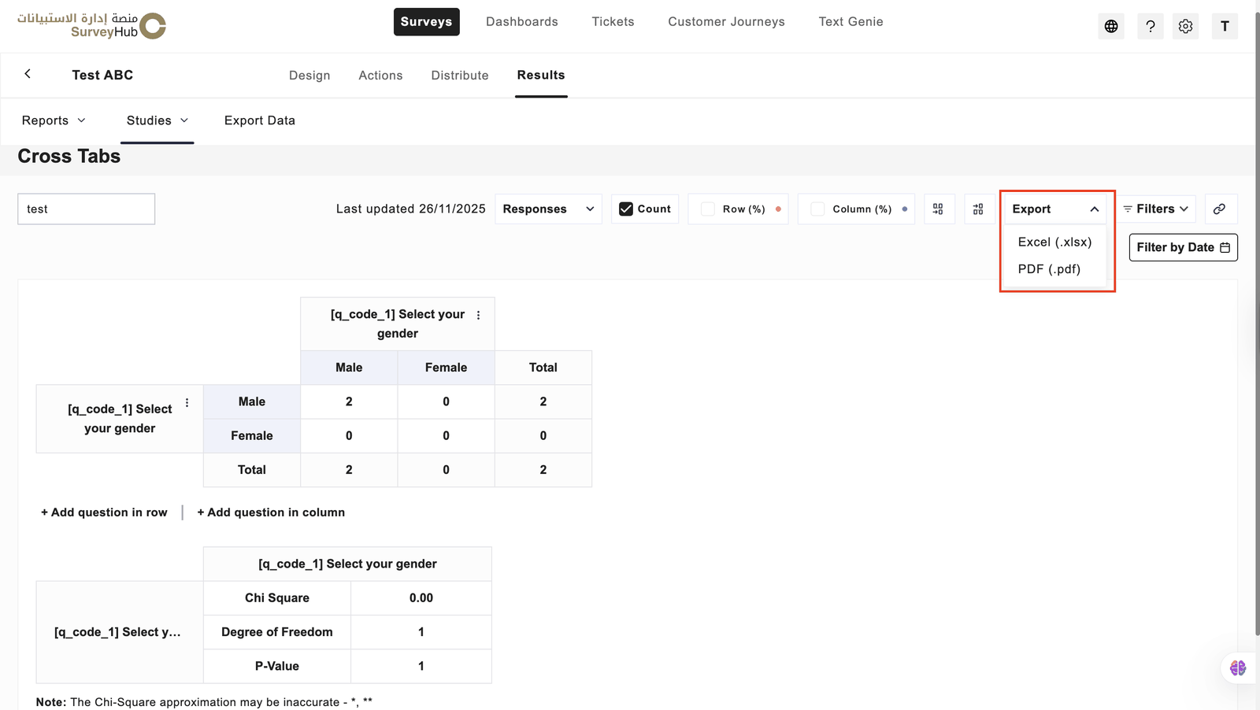Collapse the Export dropdown
This screenshot has height=710, width=1260.
pyautogui.click(x=1055, y=209)
